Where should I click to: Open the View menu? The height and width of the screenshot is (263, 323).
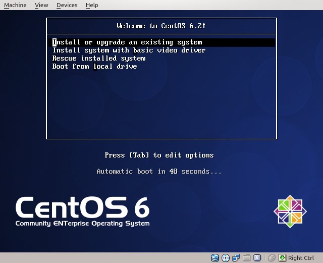(x=41, y=5)
